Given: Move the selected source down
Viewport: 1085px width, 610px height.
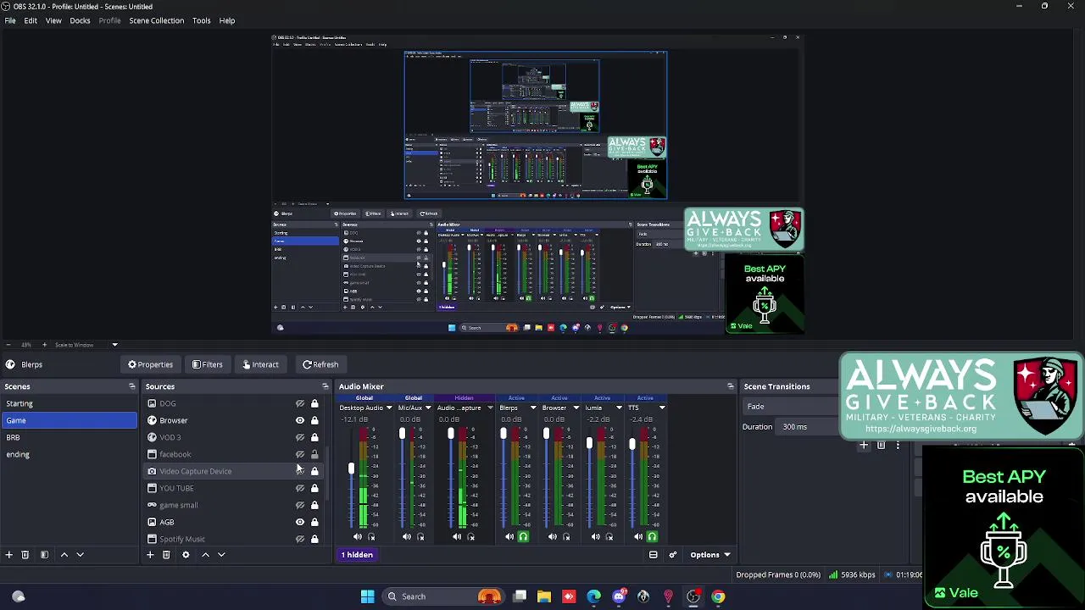Looking at the screenshot, I should pos(221,555).
